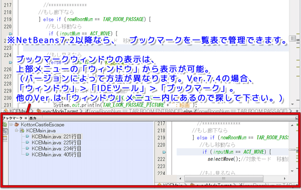The height and width of the screenshot is (190, 301).
Task: Click the KottonCastleEscape project icon
Action: (17, 125)
